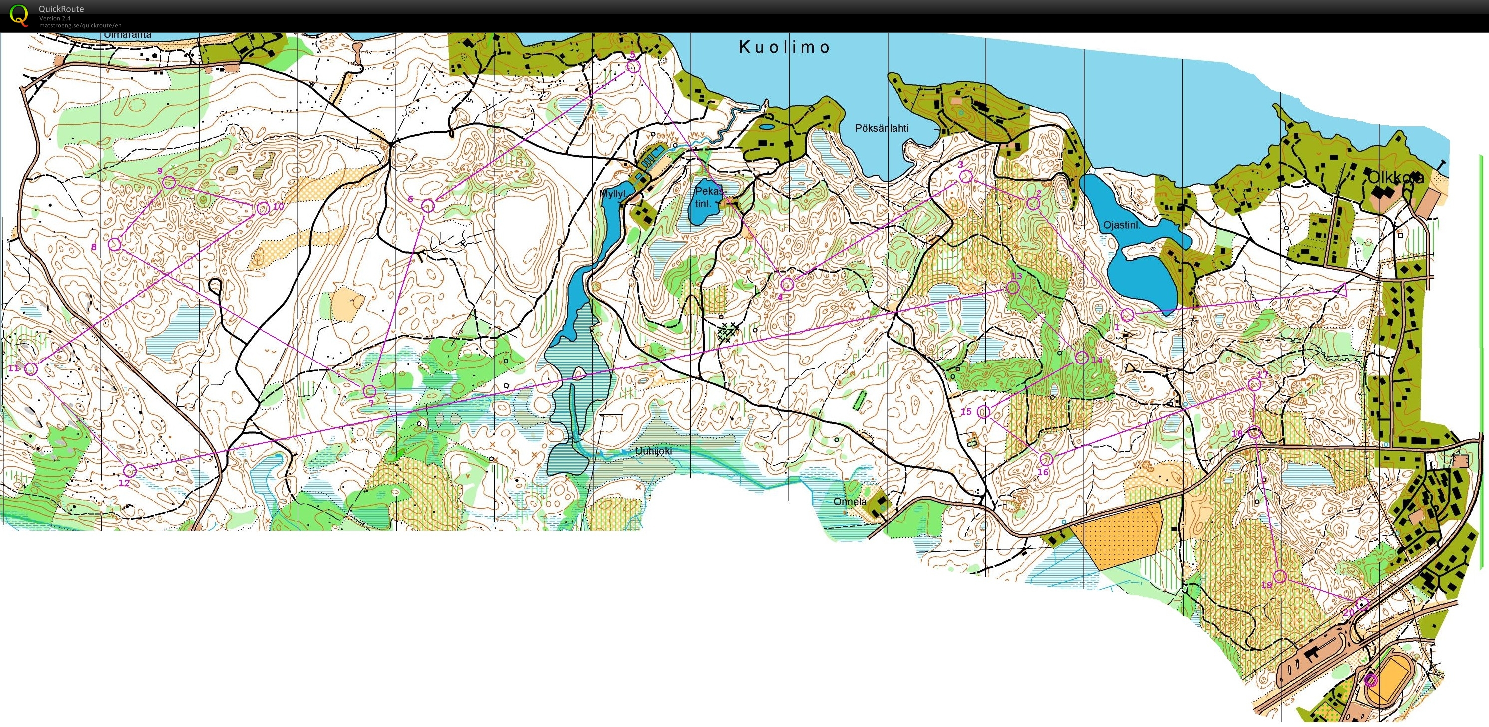Click the QuickRoute title text
1489x727 pixels.
coord(61,8)
